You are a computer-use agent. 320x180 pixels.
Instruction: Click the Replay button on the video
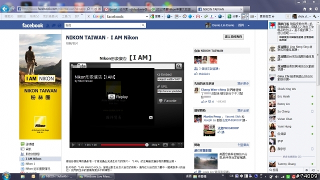point(118,97)
